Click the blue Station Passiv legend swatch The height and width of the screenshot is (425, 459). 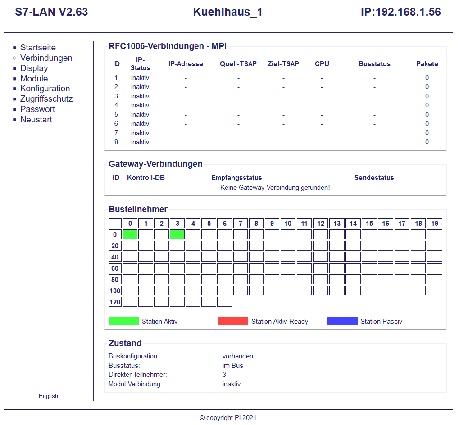click(x=342, y=321)
